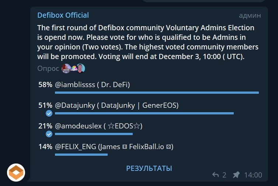278x186 pixels.
Task: Click the checkmark under 51% for Datajunky
Action: click(49, 113)
